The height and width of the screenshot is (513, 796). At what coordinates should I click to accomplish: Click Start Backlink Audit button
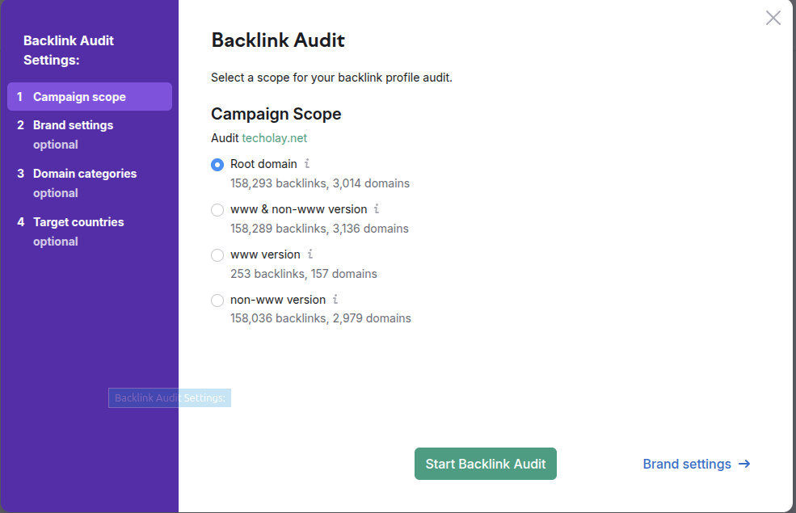[x=486, y=464]
